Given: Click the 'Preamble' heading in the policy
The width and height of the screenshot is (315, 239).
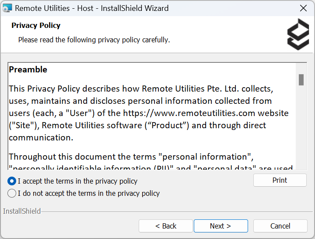Looking at the screenshot, I should (28, 70).
